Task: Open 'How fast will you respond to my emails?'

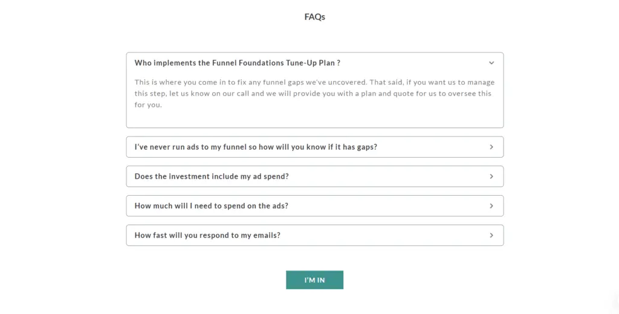Action: (x=207, y=235)
